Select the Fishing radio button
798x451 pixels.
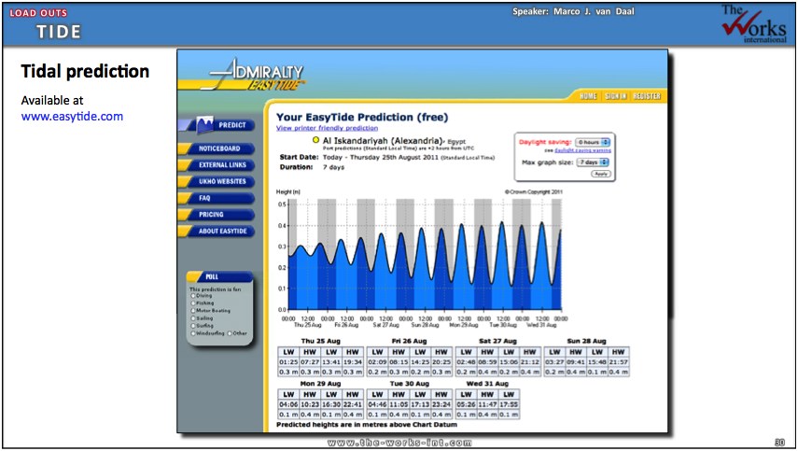[191, 303]
